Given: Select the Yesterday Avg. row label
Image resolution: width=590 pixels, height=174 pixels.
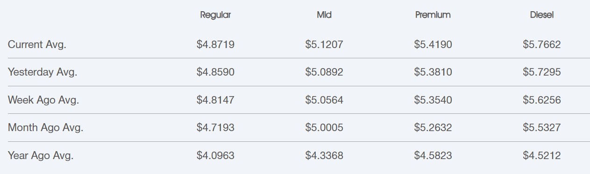Looking at the screenshot, I should pyautogui.click(x=43, y=72).
